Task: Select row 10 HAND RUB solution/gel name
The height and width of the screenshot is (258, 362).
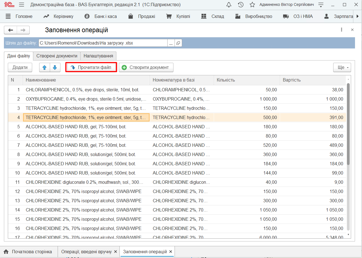Action: tap(86, 173)
